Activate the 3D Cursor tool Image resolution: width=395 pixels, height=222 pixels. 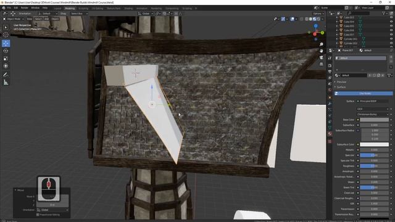coord(6,35)
